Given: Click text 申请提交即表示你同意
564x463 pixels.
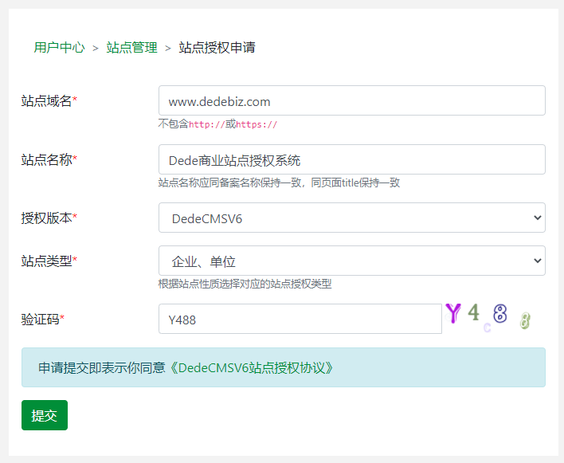Looking at the screenshot, I should [102, 367].
